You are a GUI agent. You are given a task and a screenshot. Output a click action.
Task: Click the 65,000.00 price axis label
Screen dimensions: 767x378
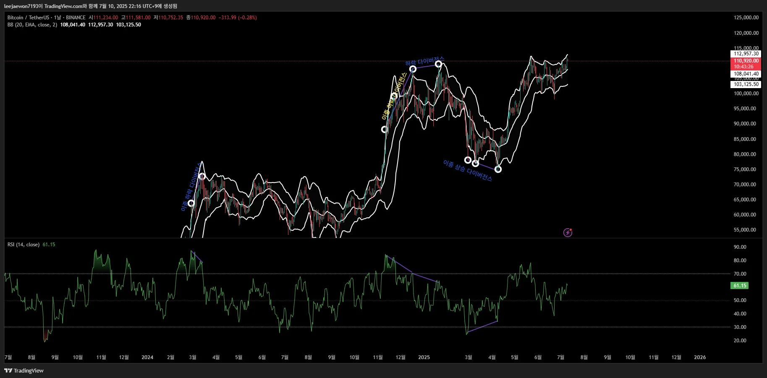click(745, 200)
